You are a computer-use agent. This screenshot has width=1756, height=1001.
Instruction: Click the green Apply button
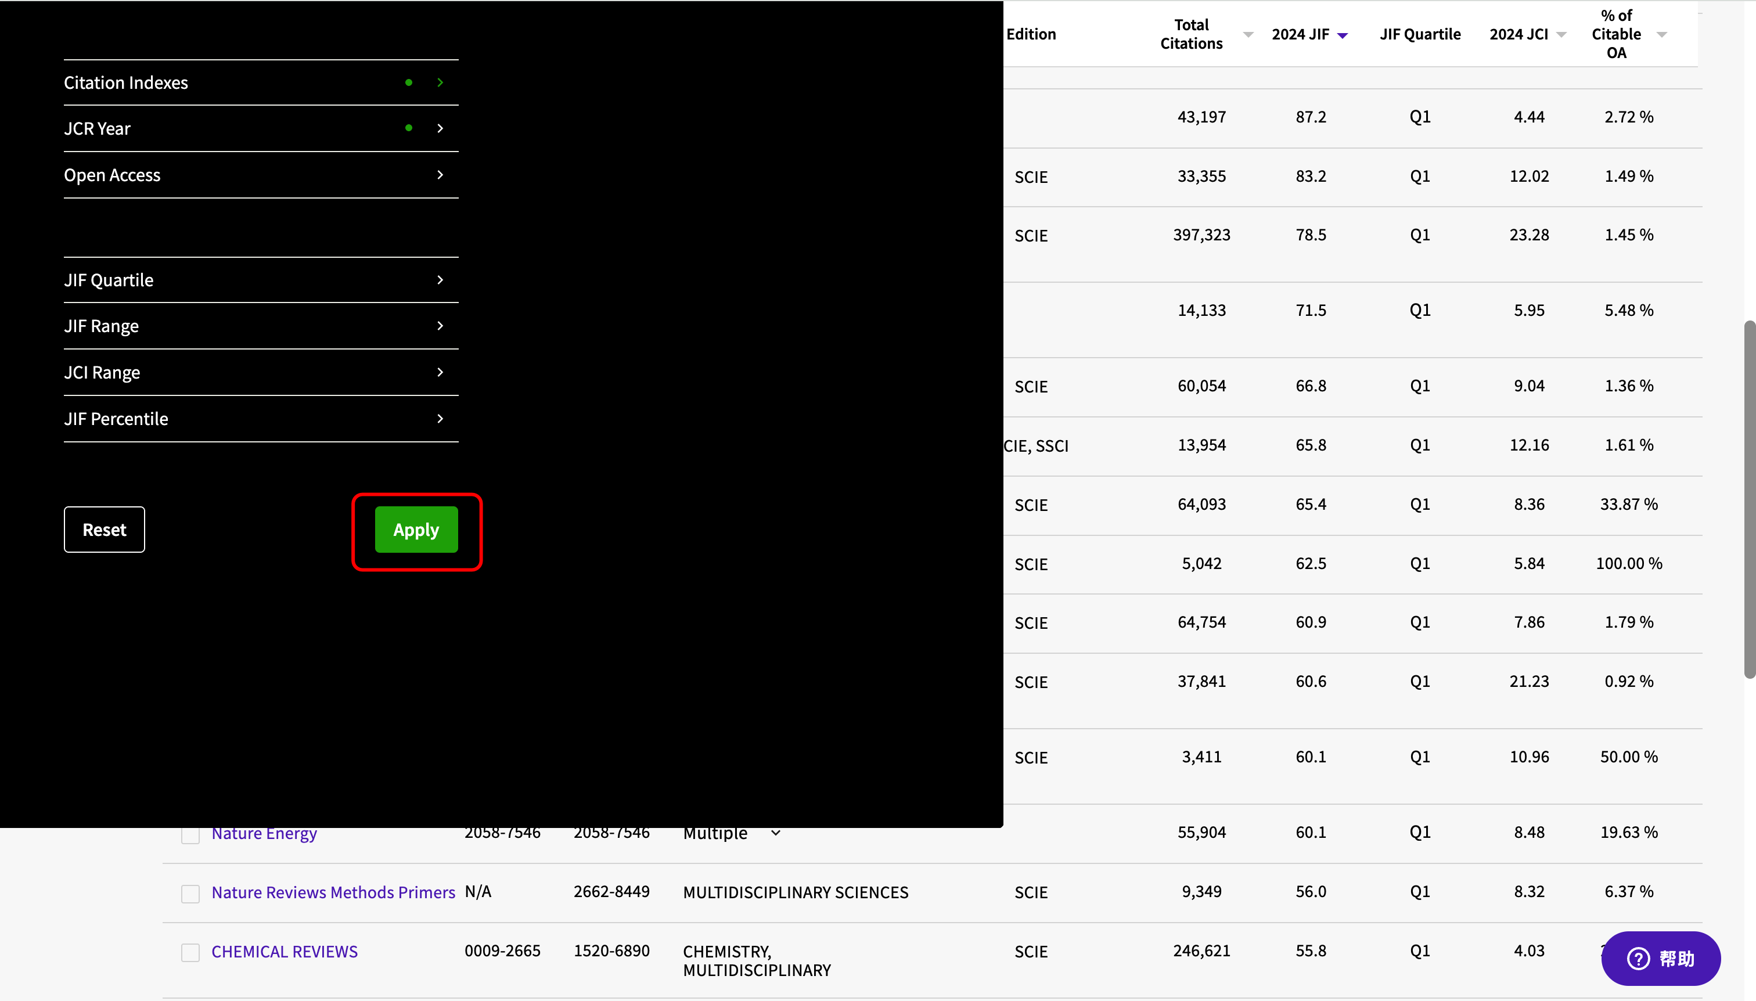tap(416, 530)
